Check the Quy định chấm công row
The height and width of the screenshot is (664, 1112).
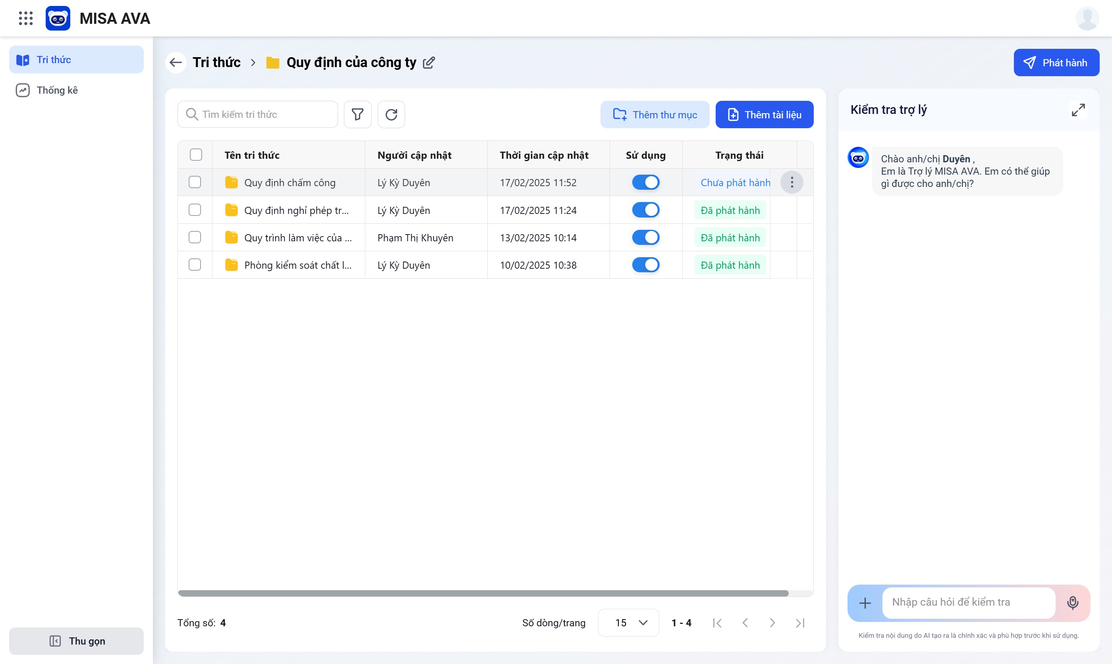[195, 182]
